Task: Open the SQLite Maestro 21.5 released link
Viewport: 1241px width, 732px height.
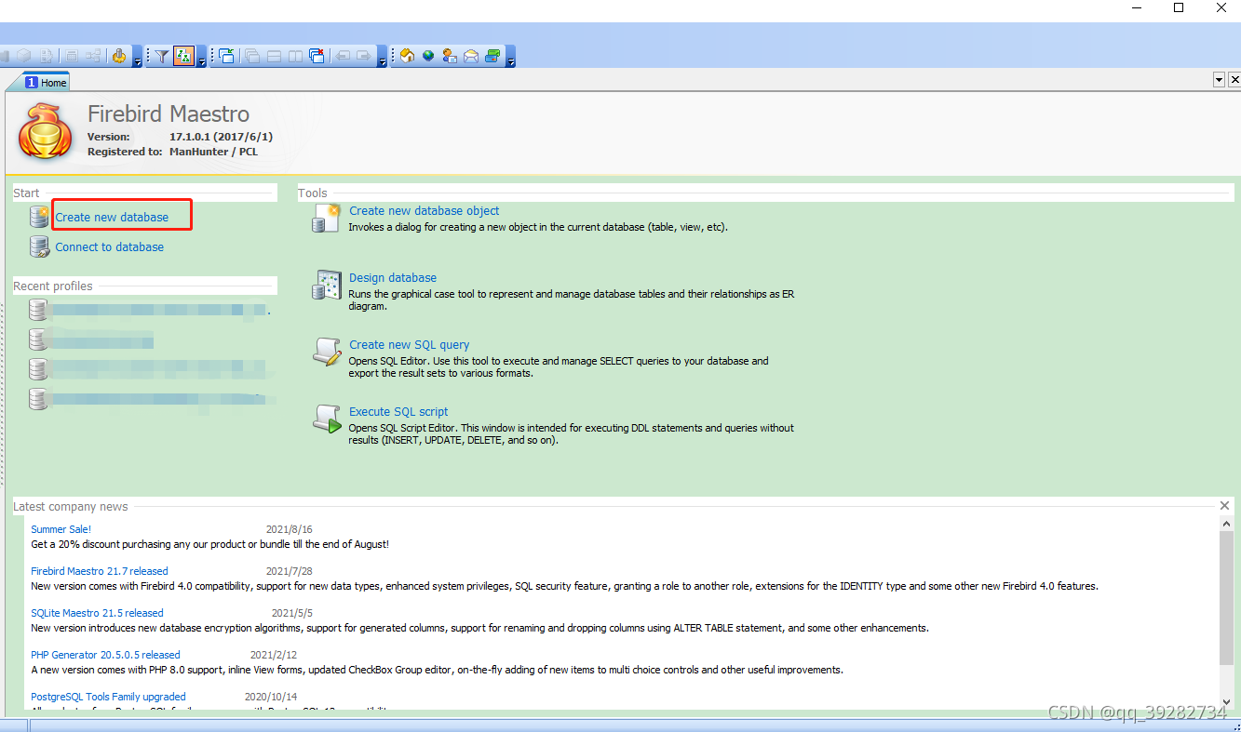Action: [x=97, y=613]
